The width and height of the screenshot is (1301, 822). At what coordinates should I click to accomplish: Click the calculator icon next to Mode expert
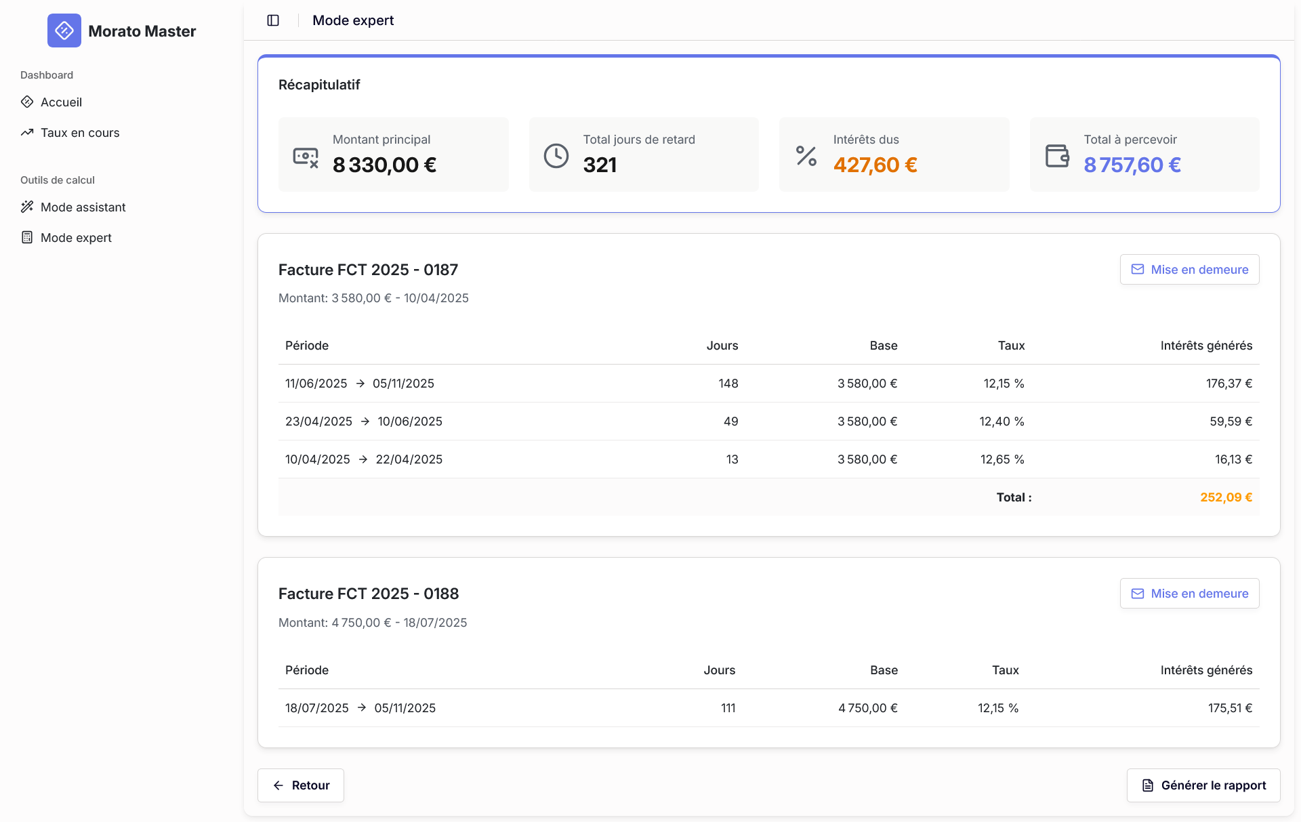pos(27,237)
